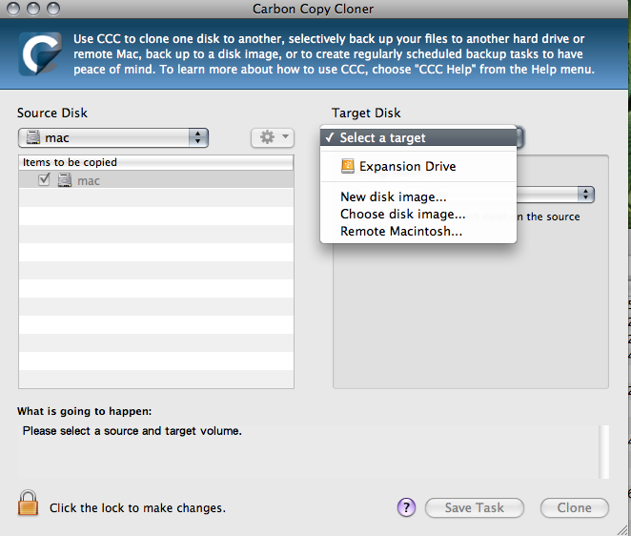Toggle the mac checkbox in items list
The image size is (631, 536).
pyautogui.click(x=44, y=179)
